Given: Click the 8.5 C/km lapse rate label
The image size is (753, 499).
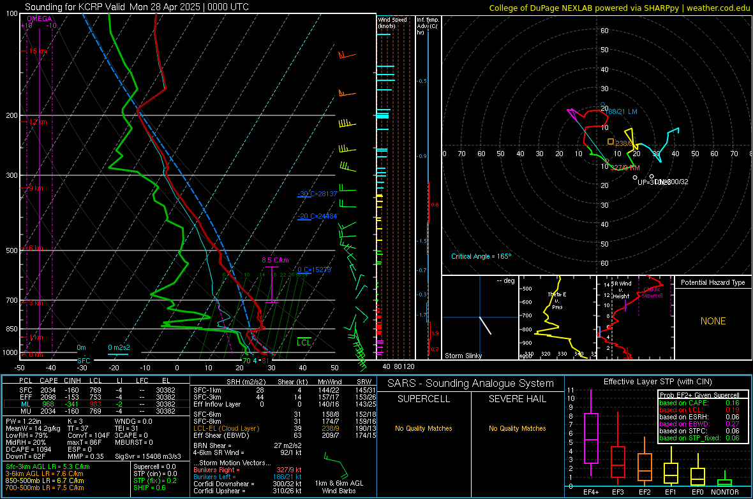Looking at the screenshot, I should (x=275, y=260).
